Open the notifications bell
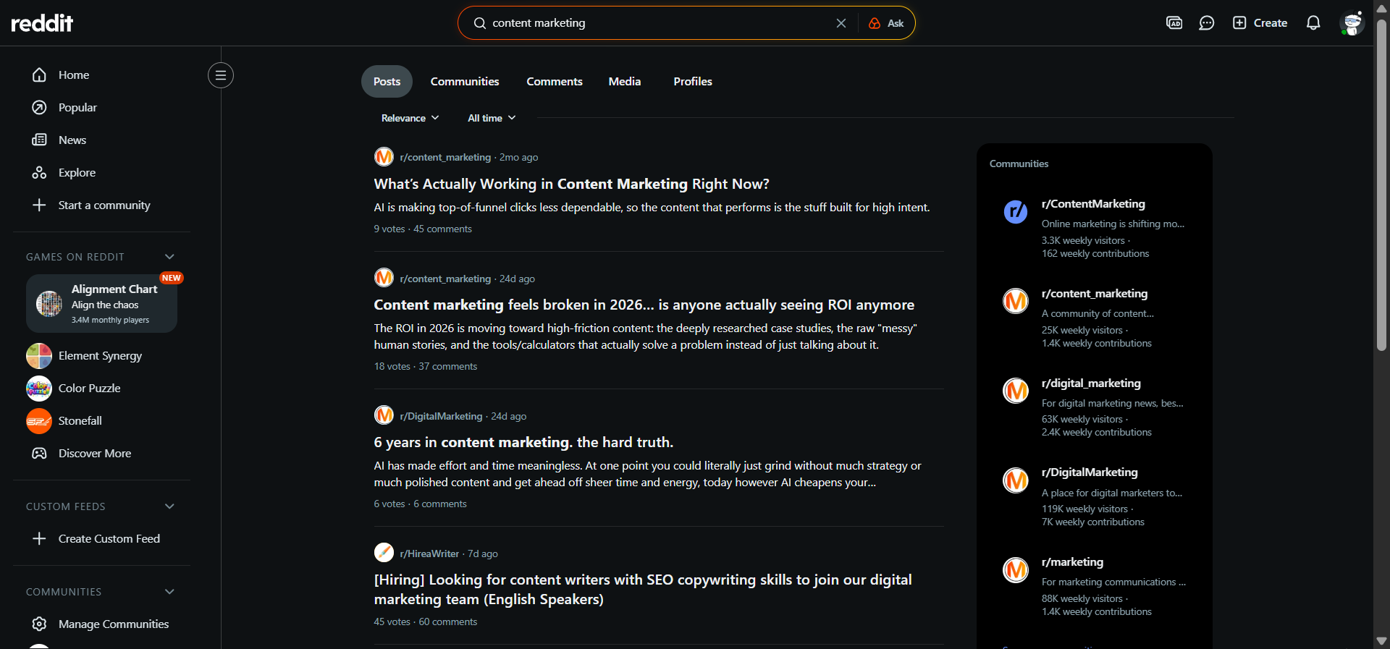The image size is (1390, 649). (1313, 23)
